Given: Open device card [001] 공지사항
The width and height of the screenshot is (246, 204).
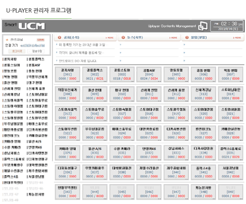Looking at the screenshot, I should click(68, 75).
